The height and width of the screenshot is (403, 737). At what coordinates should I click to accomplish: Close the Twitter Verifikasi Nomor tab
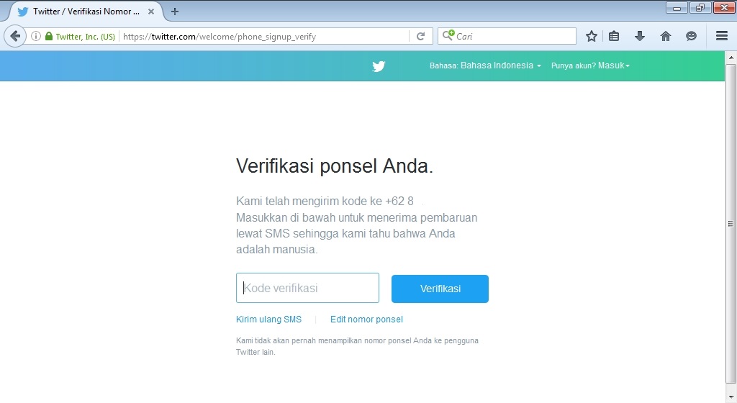(x=151, y=12)
